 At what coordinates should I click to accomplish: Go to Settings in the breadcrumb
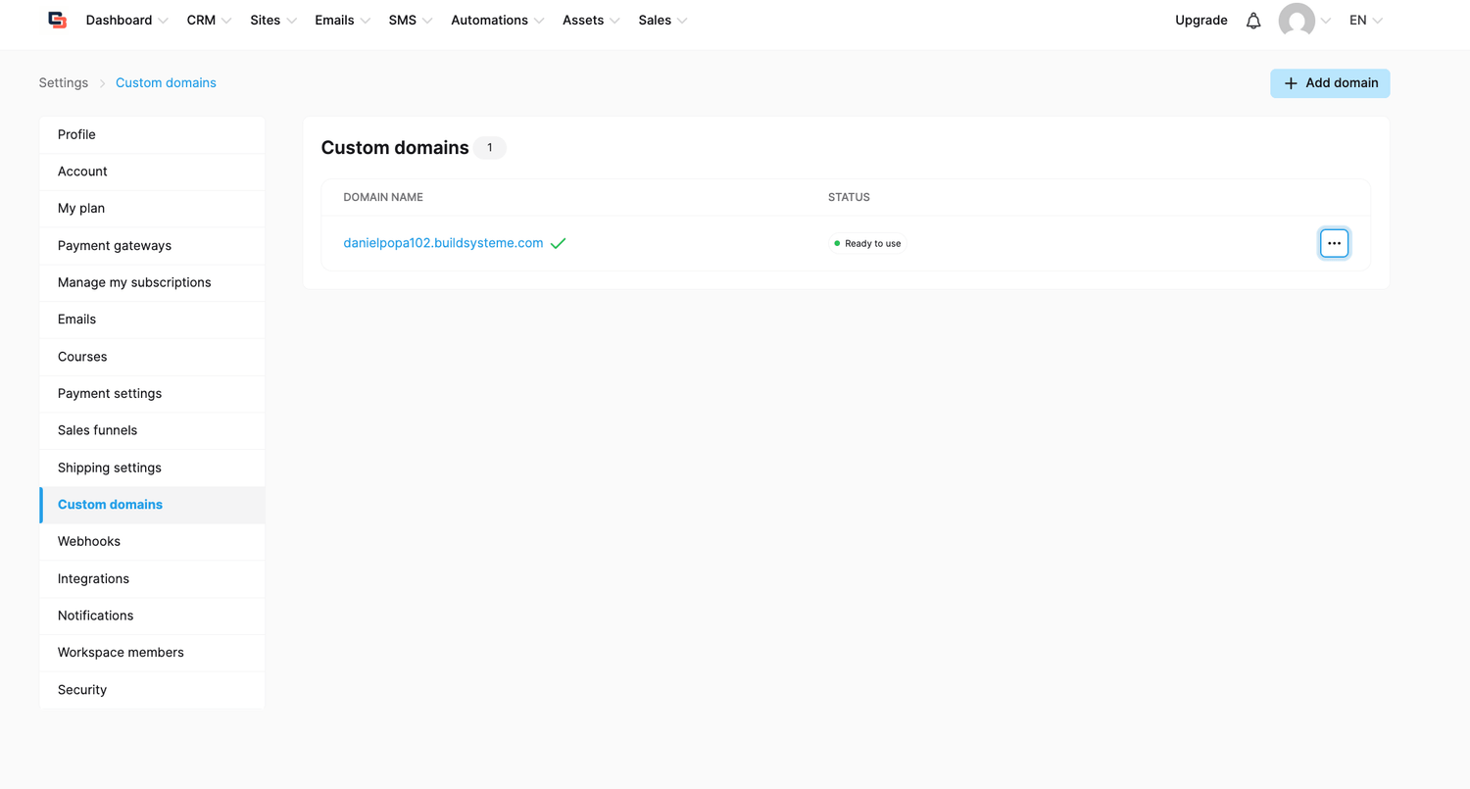64,83
